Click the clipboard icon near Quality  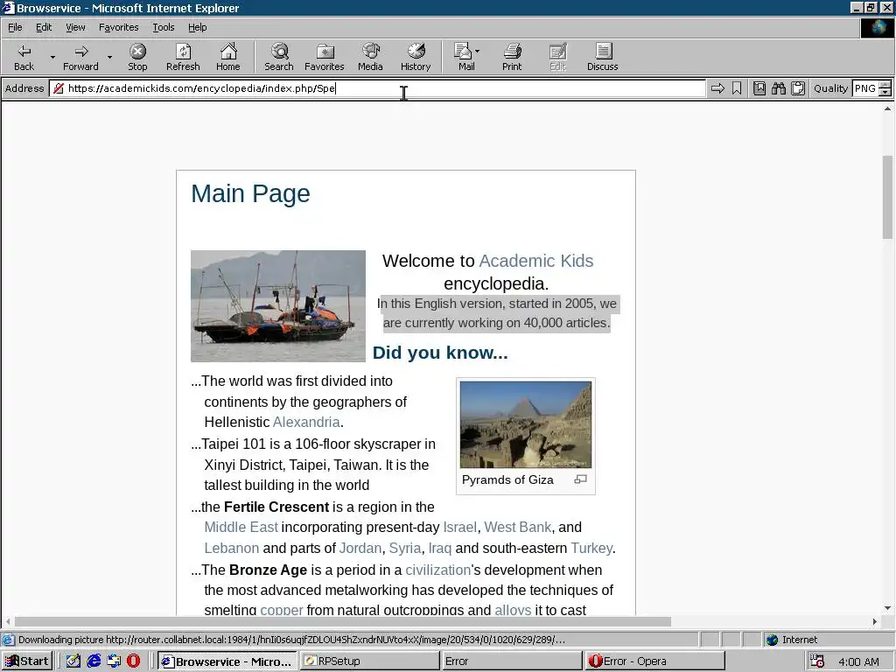[x=798, y=88]
